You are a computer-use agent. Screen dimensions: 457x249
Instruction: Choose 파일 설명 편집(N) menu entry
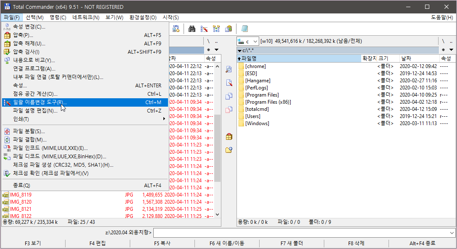85,111
